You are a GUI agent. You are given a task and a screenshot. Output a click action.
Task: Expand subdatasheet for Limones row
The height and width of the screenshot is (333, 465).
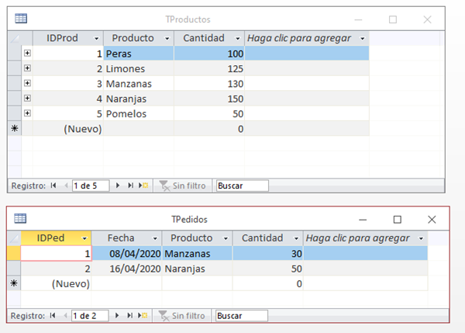[x=27, y=68]
